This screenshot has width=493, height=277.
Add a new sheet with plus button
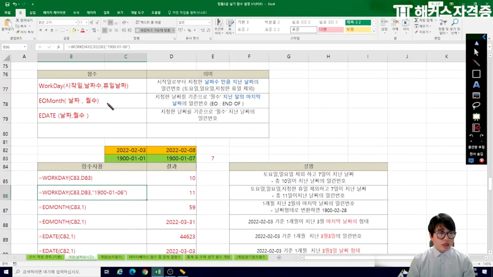pos(279,257)
